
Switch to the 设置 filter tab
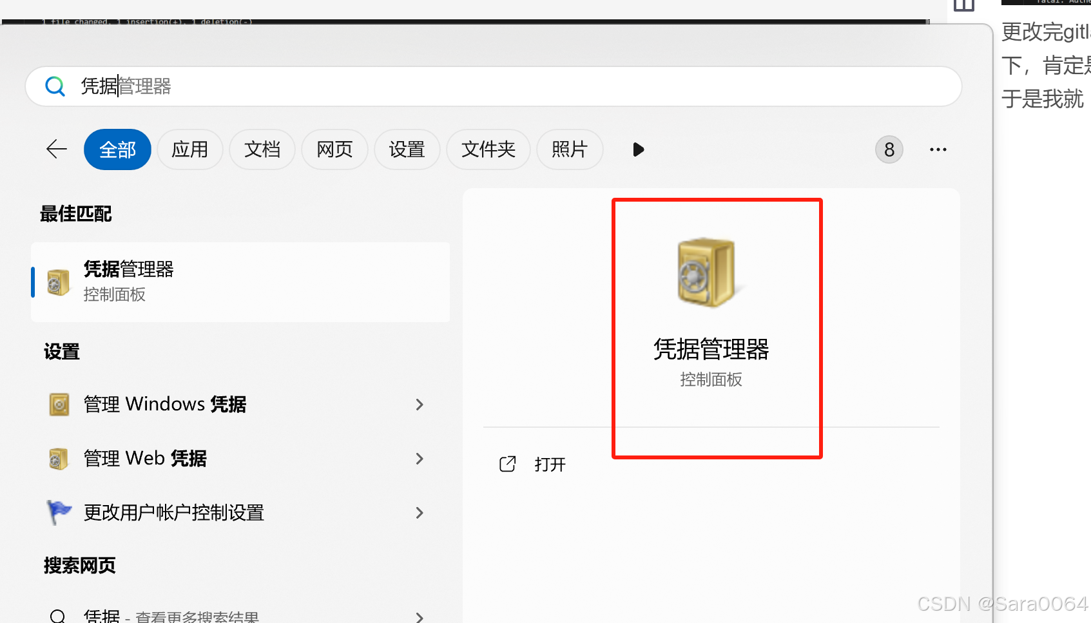coord(407,149)
